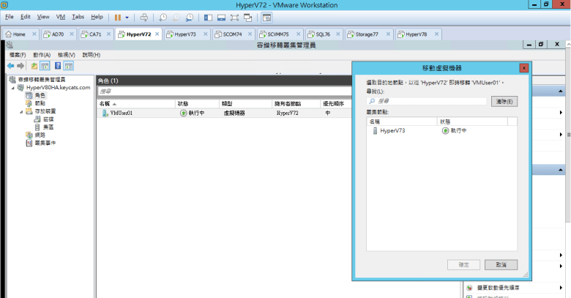Select the VMUser01 row in the roles list
This screenshot has width=571, height=298.
122,113
